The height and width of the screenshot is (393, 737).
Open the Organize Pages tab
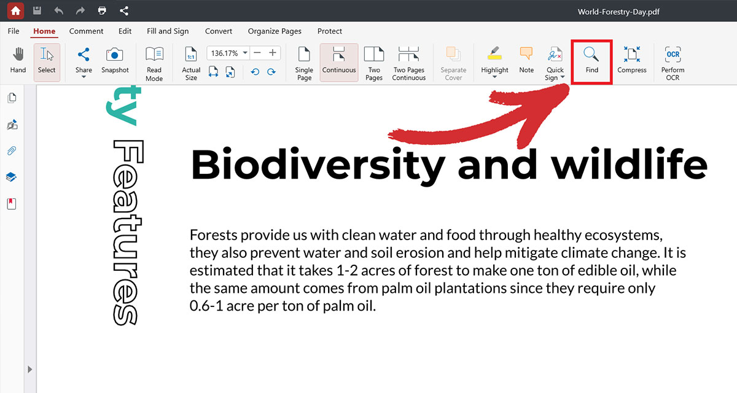point(275,31)
